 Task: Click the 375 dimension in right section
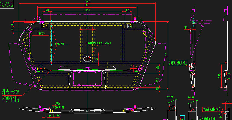point(220,76)
